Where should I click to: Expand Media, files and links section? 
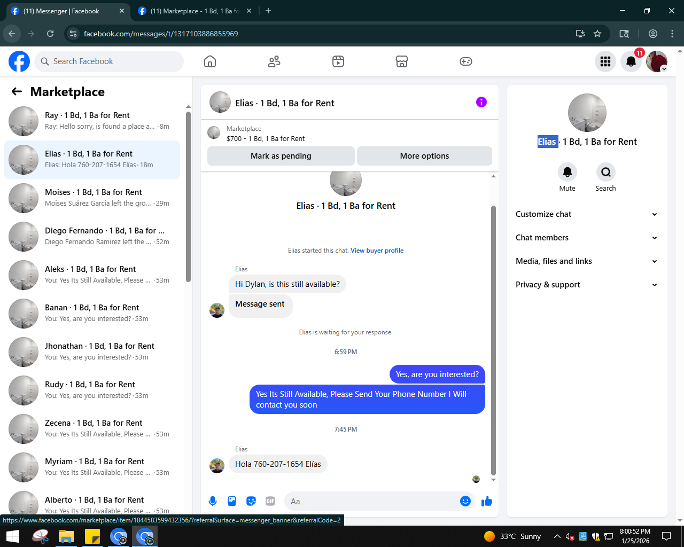pyautogui.click(x=587, y=261)
